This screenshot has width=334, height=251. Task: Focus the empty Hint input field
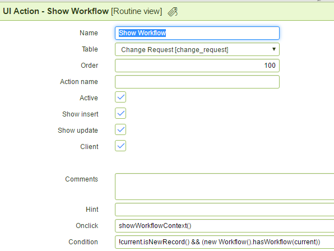(x=225, y=210)
